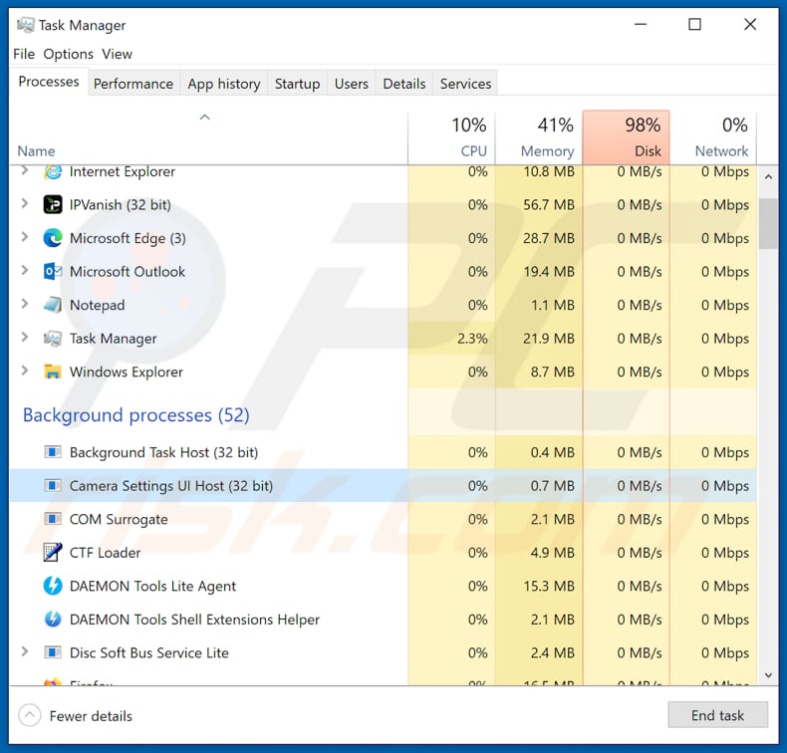The image size is (787, 753).
Task: Click the Microsoft Edge process icon
Action: click(53, 238)
